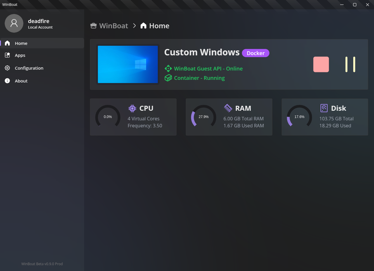Click the Local Account label
The height and width of the screenshot is (271, 374).
(40, 27)
